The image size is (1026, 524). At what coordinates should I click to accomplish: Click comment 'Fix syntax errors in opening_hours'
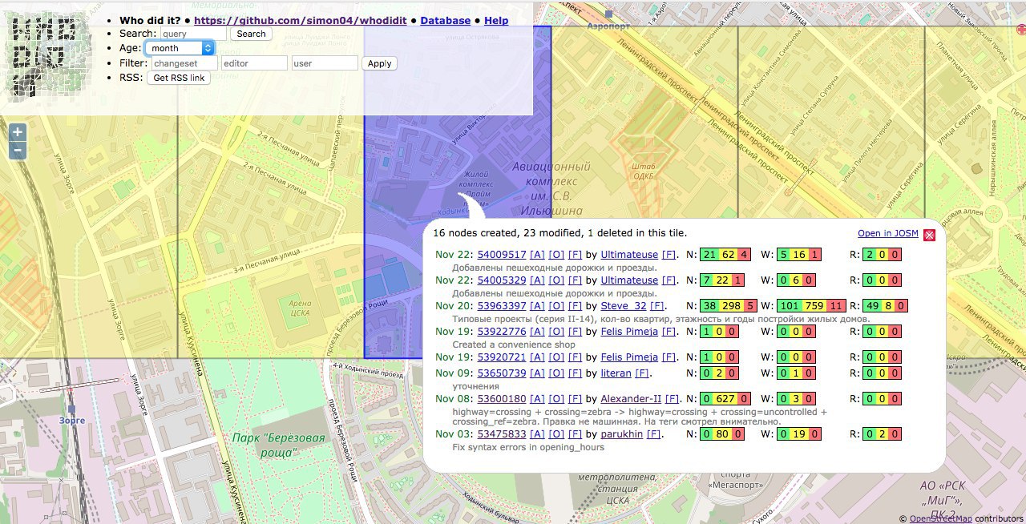pos(528,447)
